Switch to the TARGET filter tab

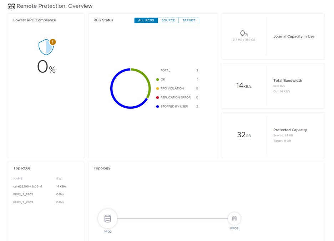(189, 20)
